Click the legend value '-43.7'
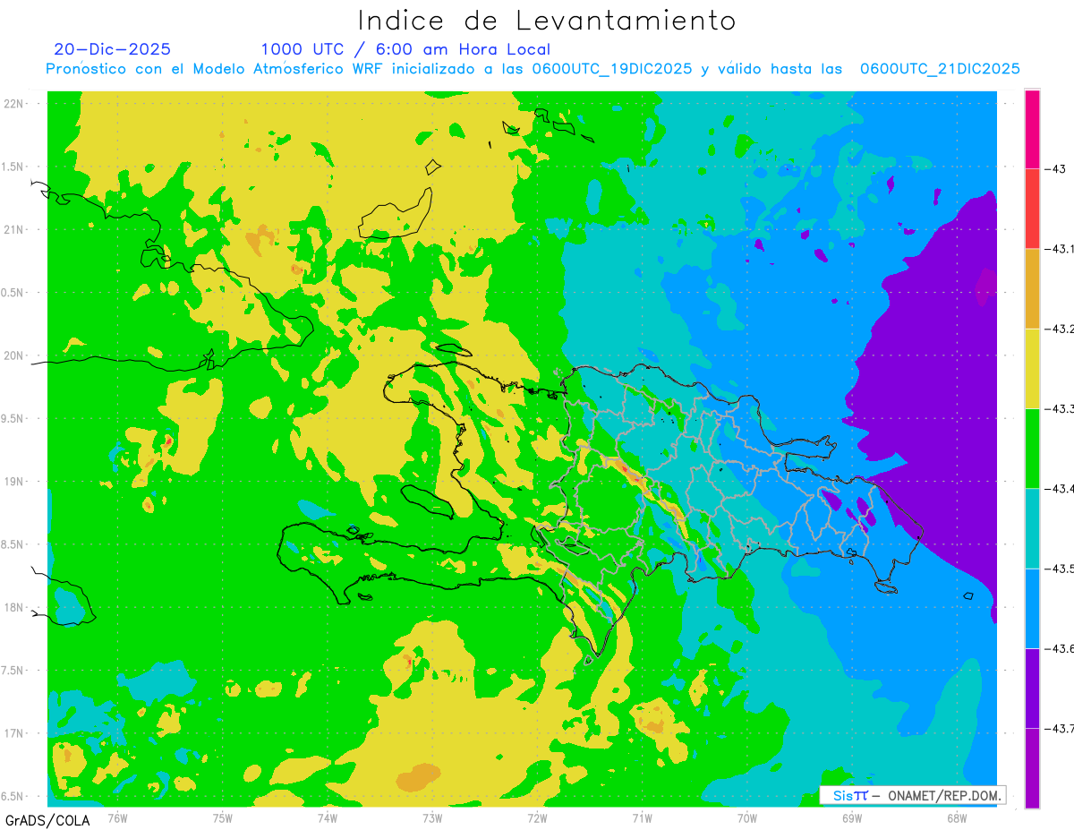Viewport: 1074px width, 830px height. click(x=1060, y=728)
